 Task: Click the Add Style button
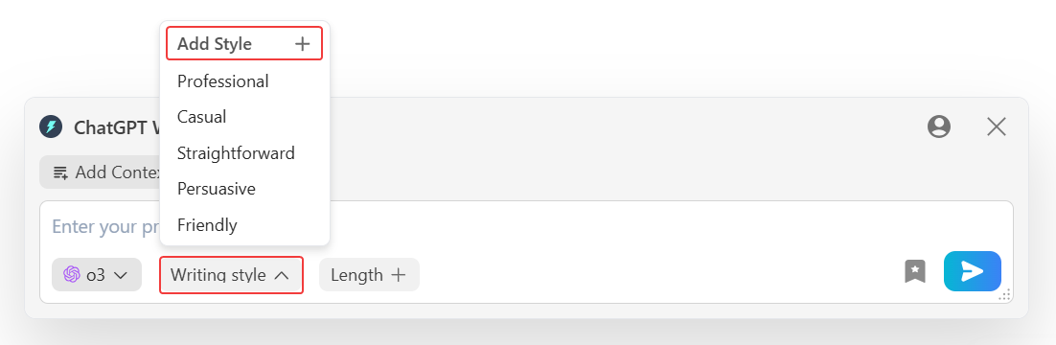pos(244,44)
